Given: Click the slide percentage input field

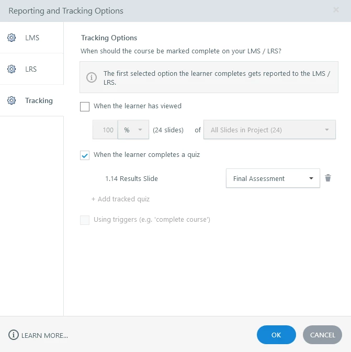Looking at the screenshot, I should coord(105,130).
